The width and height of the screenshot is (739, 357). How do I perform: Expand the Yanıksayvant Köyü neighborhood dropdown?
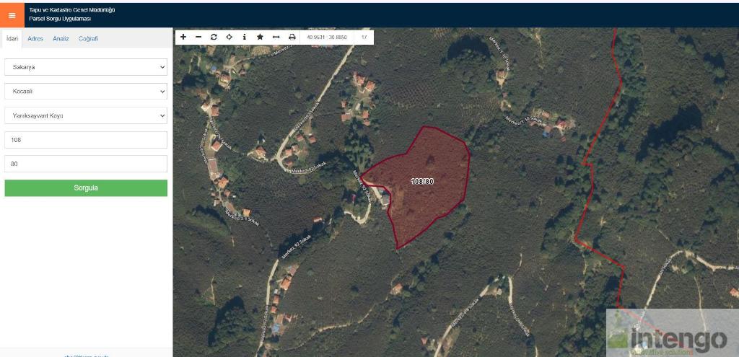[x=86, y=115]
